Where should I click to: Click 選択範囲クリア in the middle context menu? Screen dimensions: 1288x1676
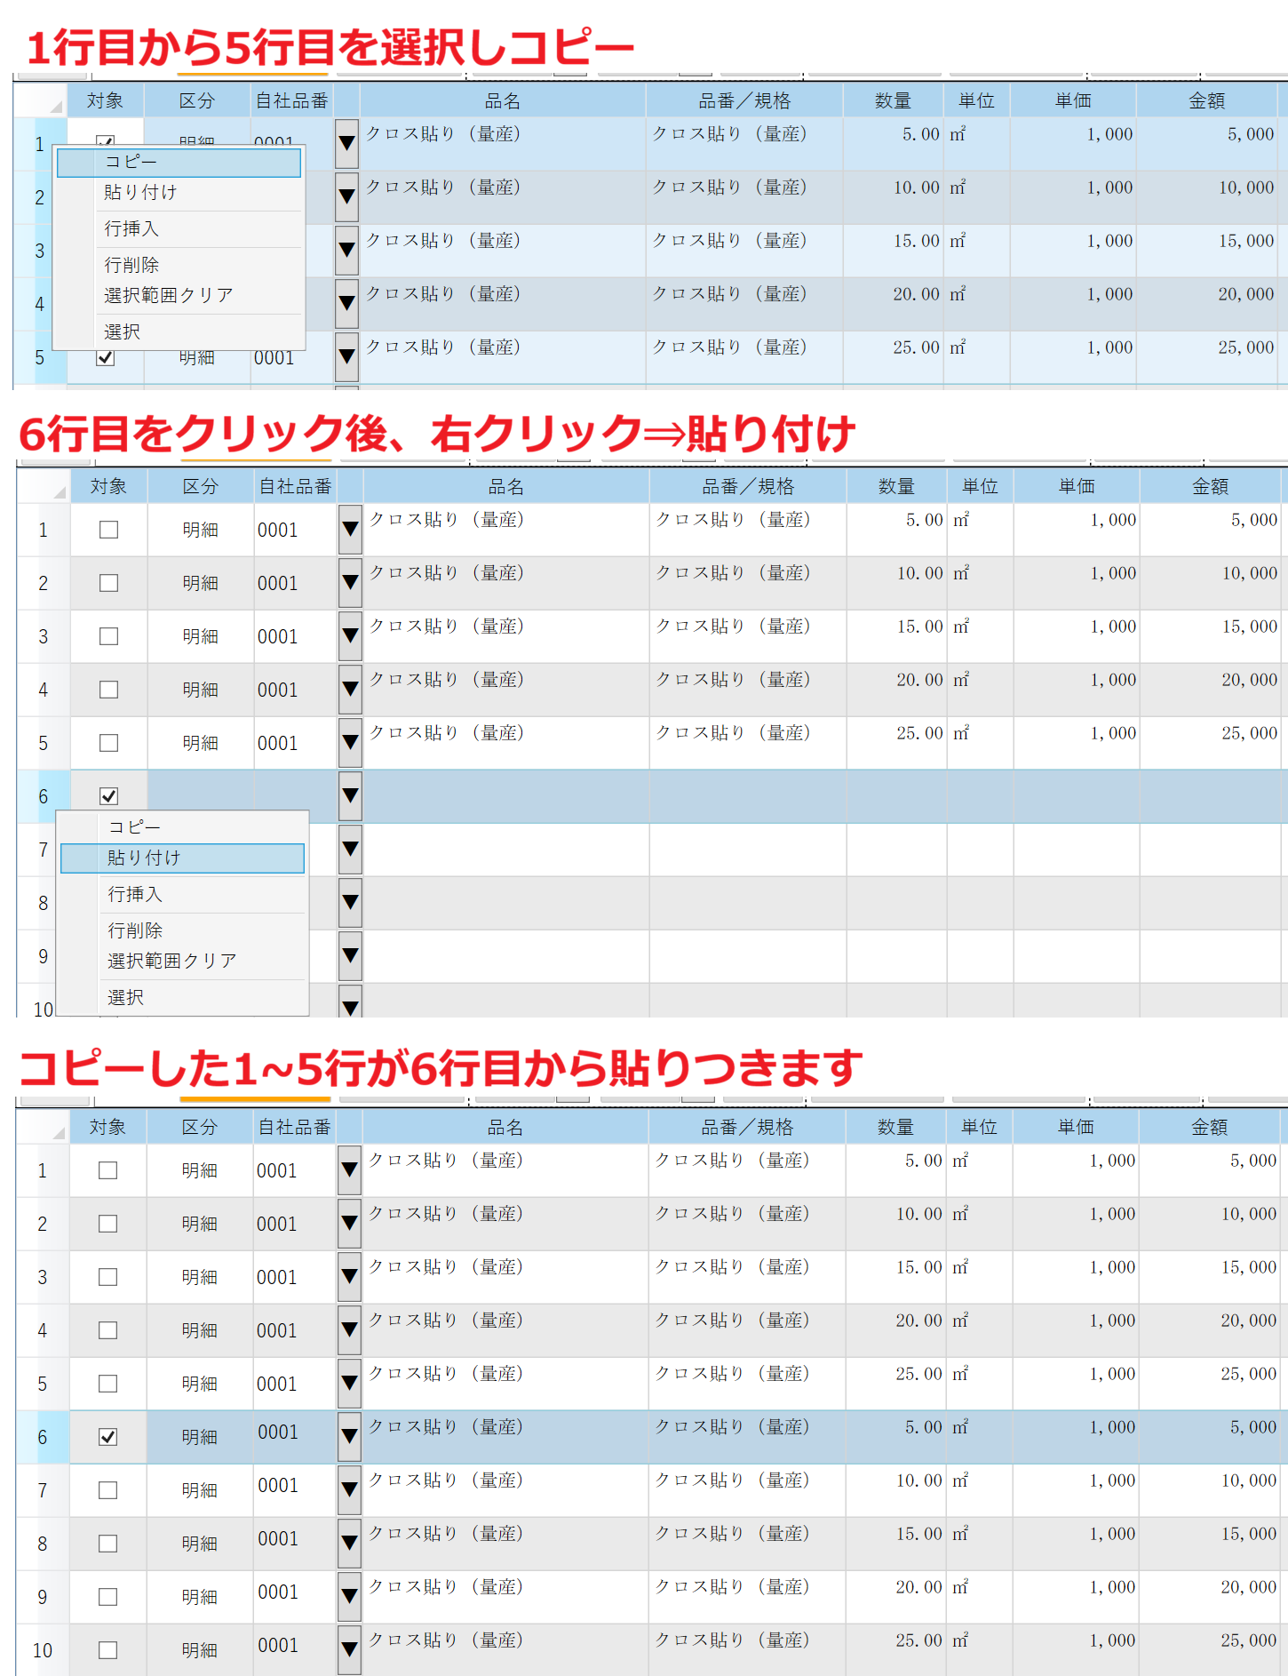[171, 961]
